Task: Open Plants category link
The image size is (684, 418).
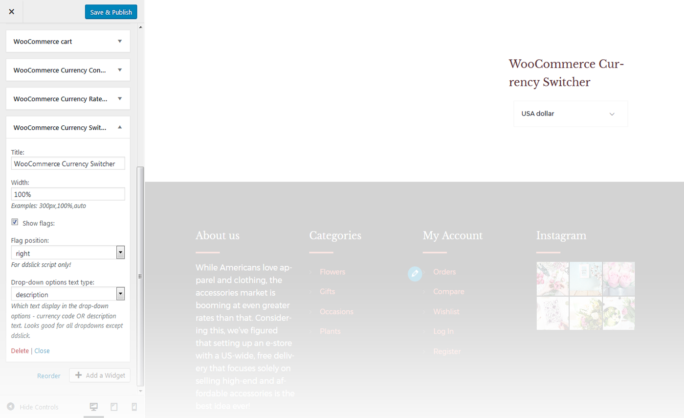Action: [x=330, y=331]
